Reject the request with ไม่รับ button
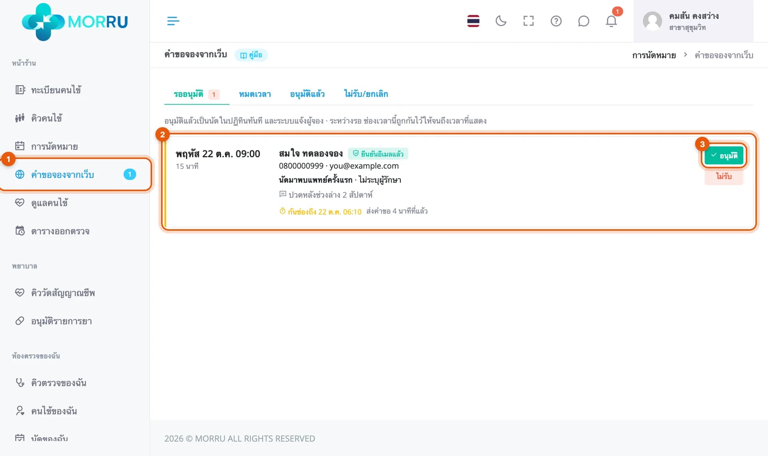The height and width of the screenshot is (456, 768). coord(724,176)
